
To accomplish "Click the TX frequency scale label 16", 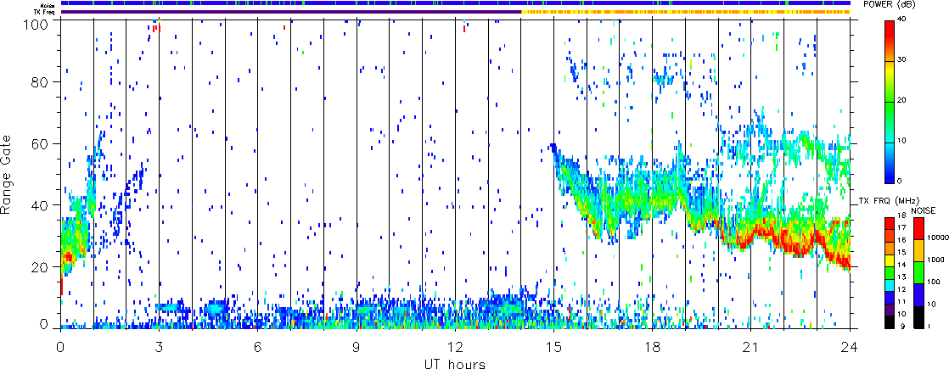I will coord(901,239).
